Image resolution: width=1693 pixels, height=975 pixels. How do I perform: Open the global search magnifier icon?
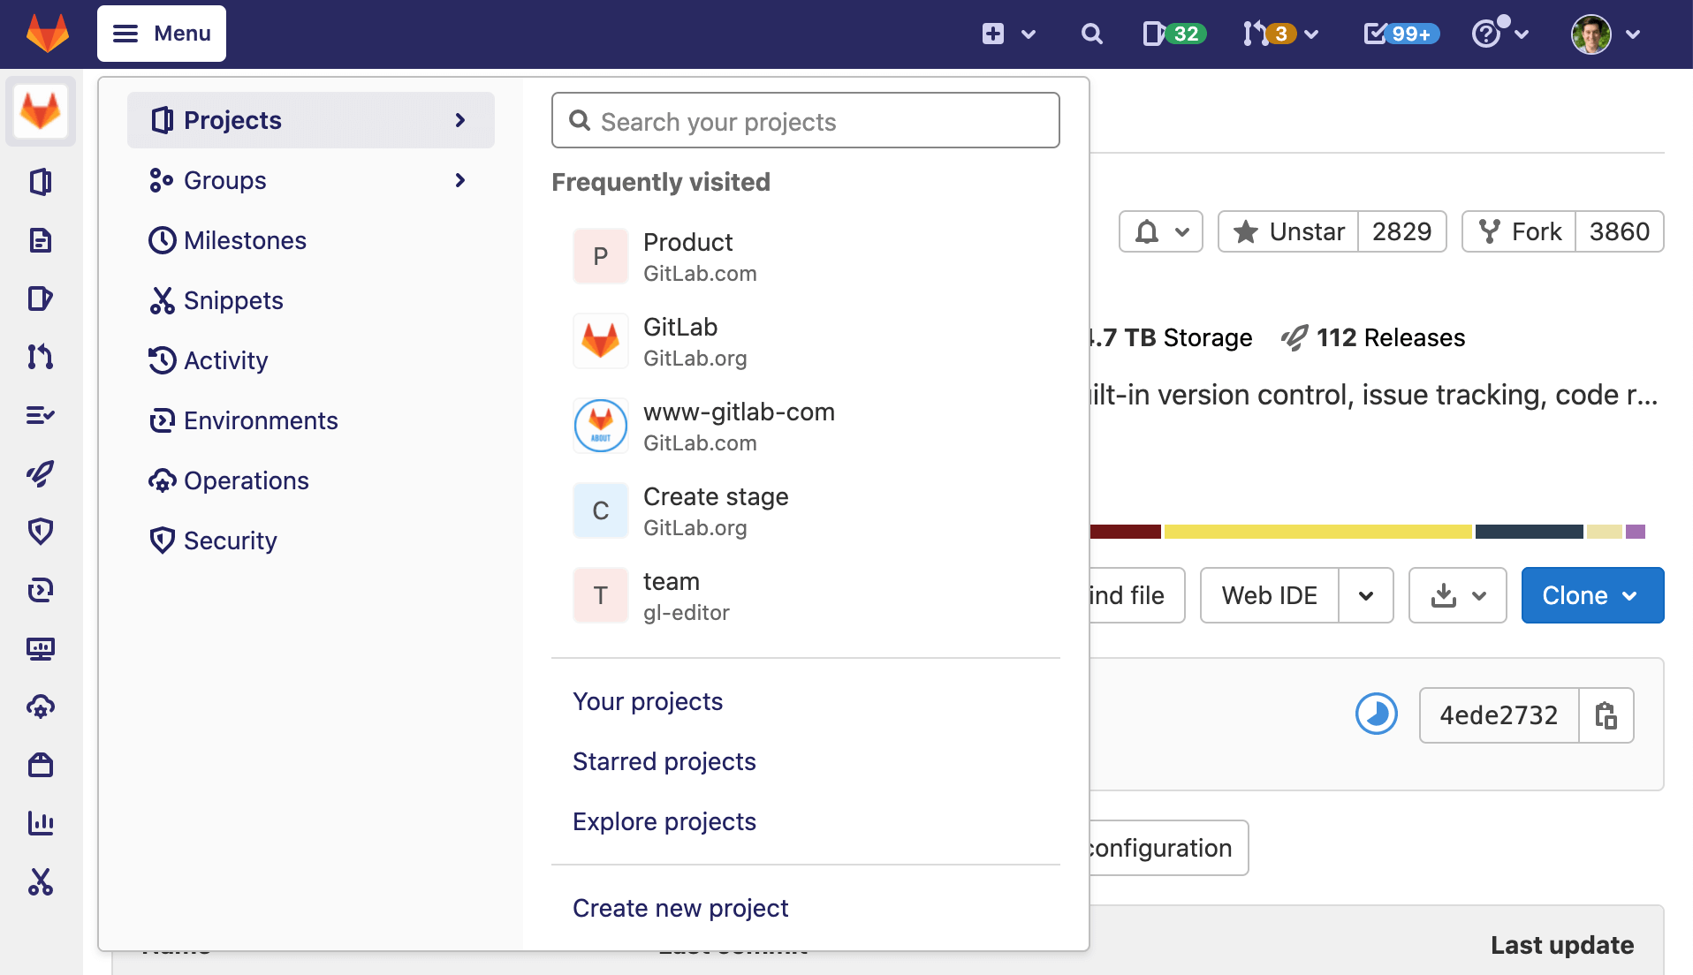pyautogui.click(x=1091, y=34)
